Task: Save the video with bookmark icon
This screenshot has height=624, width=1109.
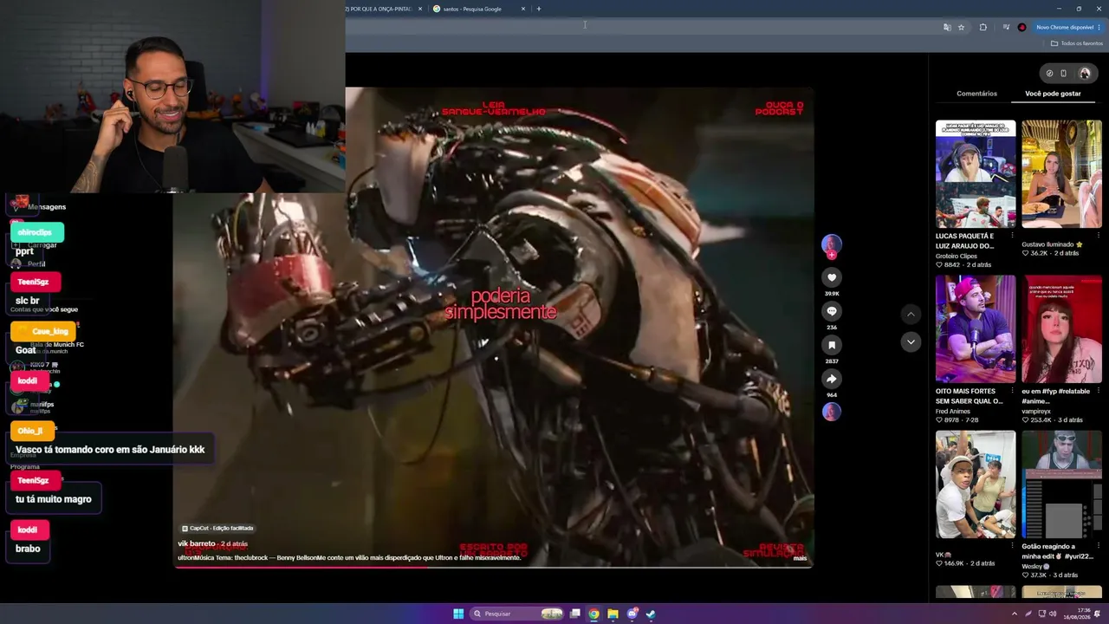Action: [832, 345]
